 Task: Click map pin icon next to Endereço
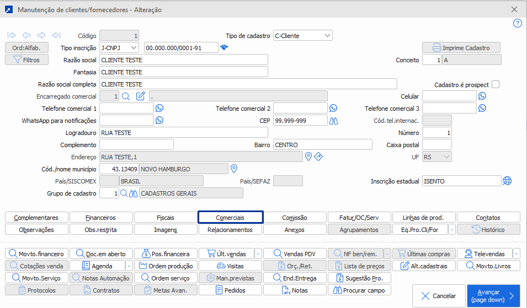pos(309,157)
